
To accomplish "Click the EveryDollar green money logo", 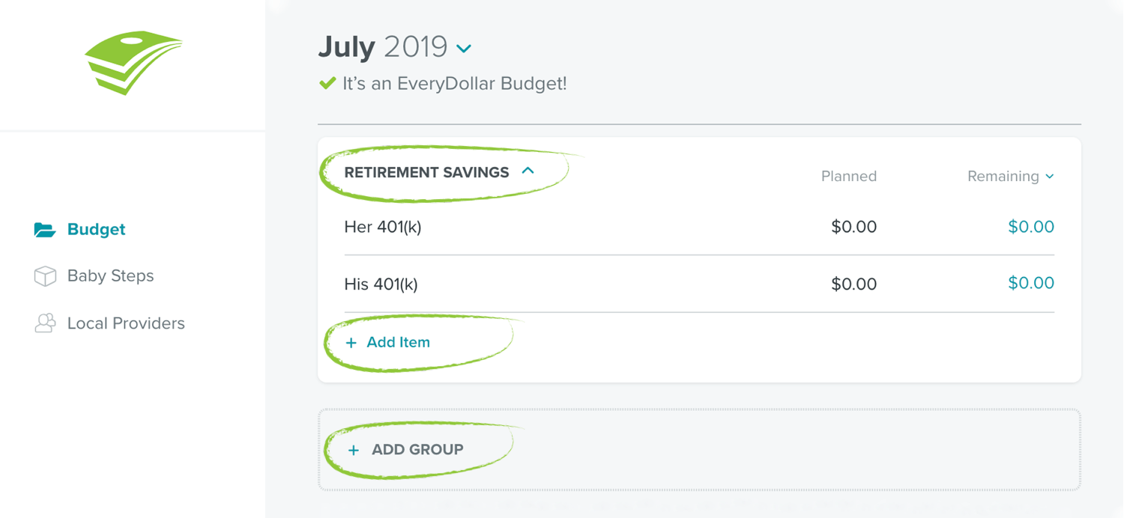I will (x=133, y=62).
